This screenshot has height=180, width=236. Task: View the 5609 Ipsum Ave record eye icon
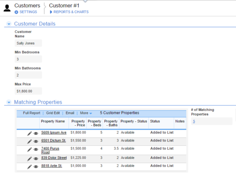tap(36, 133)
